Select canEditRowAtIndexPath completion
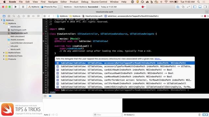 [x=125, y=70]
